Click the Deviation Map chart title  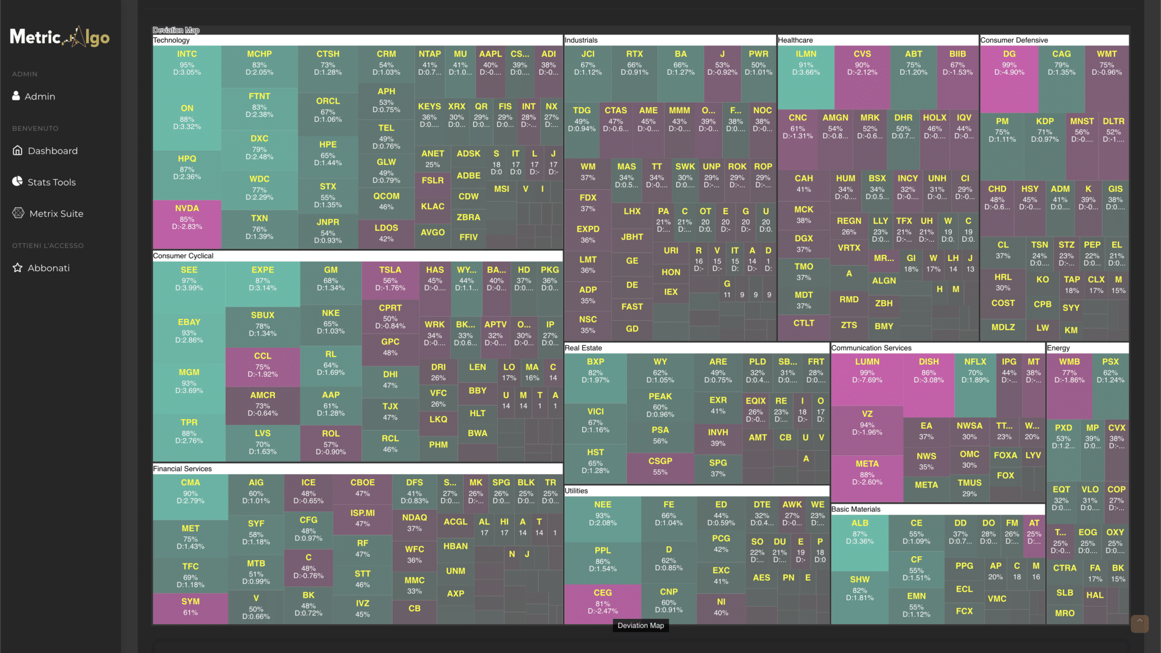pos(176,30)
